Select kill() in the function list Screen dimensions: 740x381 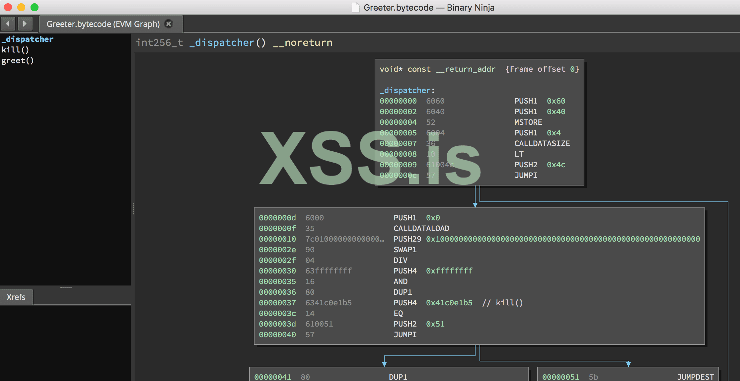coord(15,50)
